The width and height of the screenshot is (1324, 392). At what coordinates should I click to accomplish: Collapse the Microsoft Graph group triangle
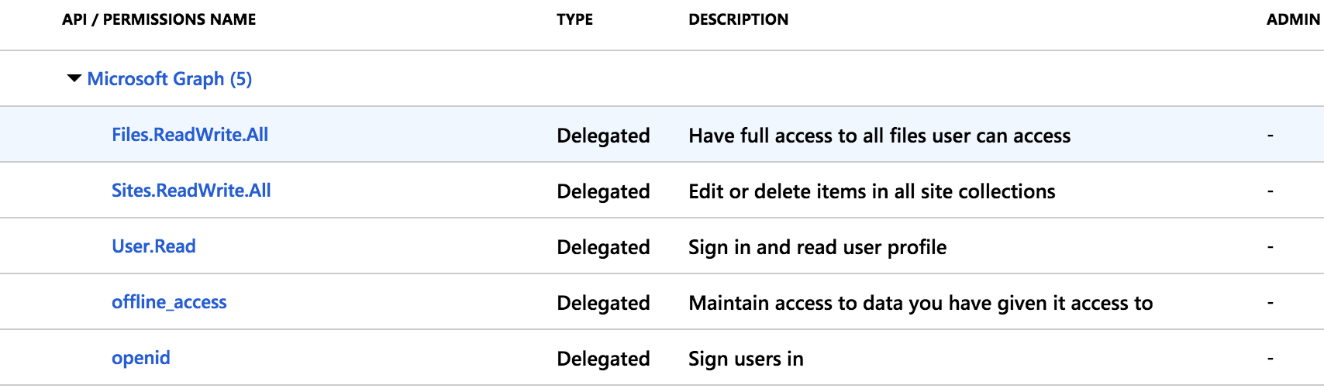click(x=74, y=78)
